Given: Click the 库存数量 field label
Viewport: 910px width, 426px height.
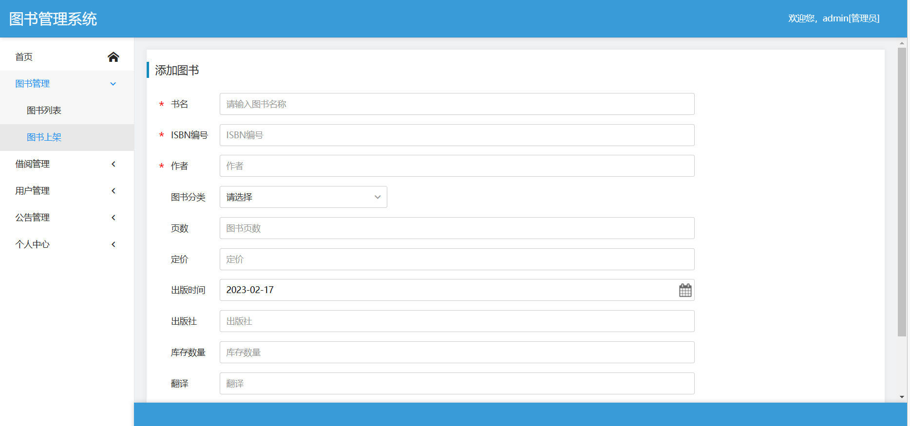Looking at the screenshot, I should point(188,352).
